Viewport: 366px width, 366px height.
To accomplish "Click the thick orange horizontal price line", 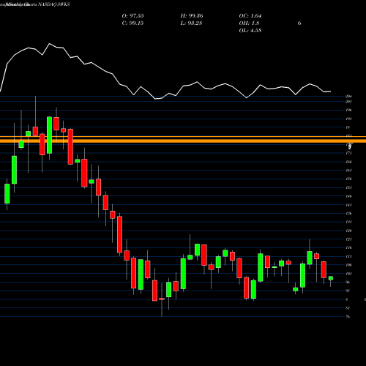I will (183, 141).
